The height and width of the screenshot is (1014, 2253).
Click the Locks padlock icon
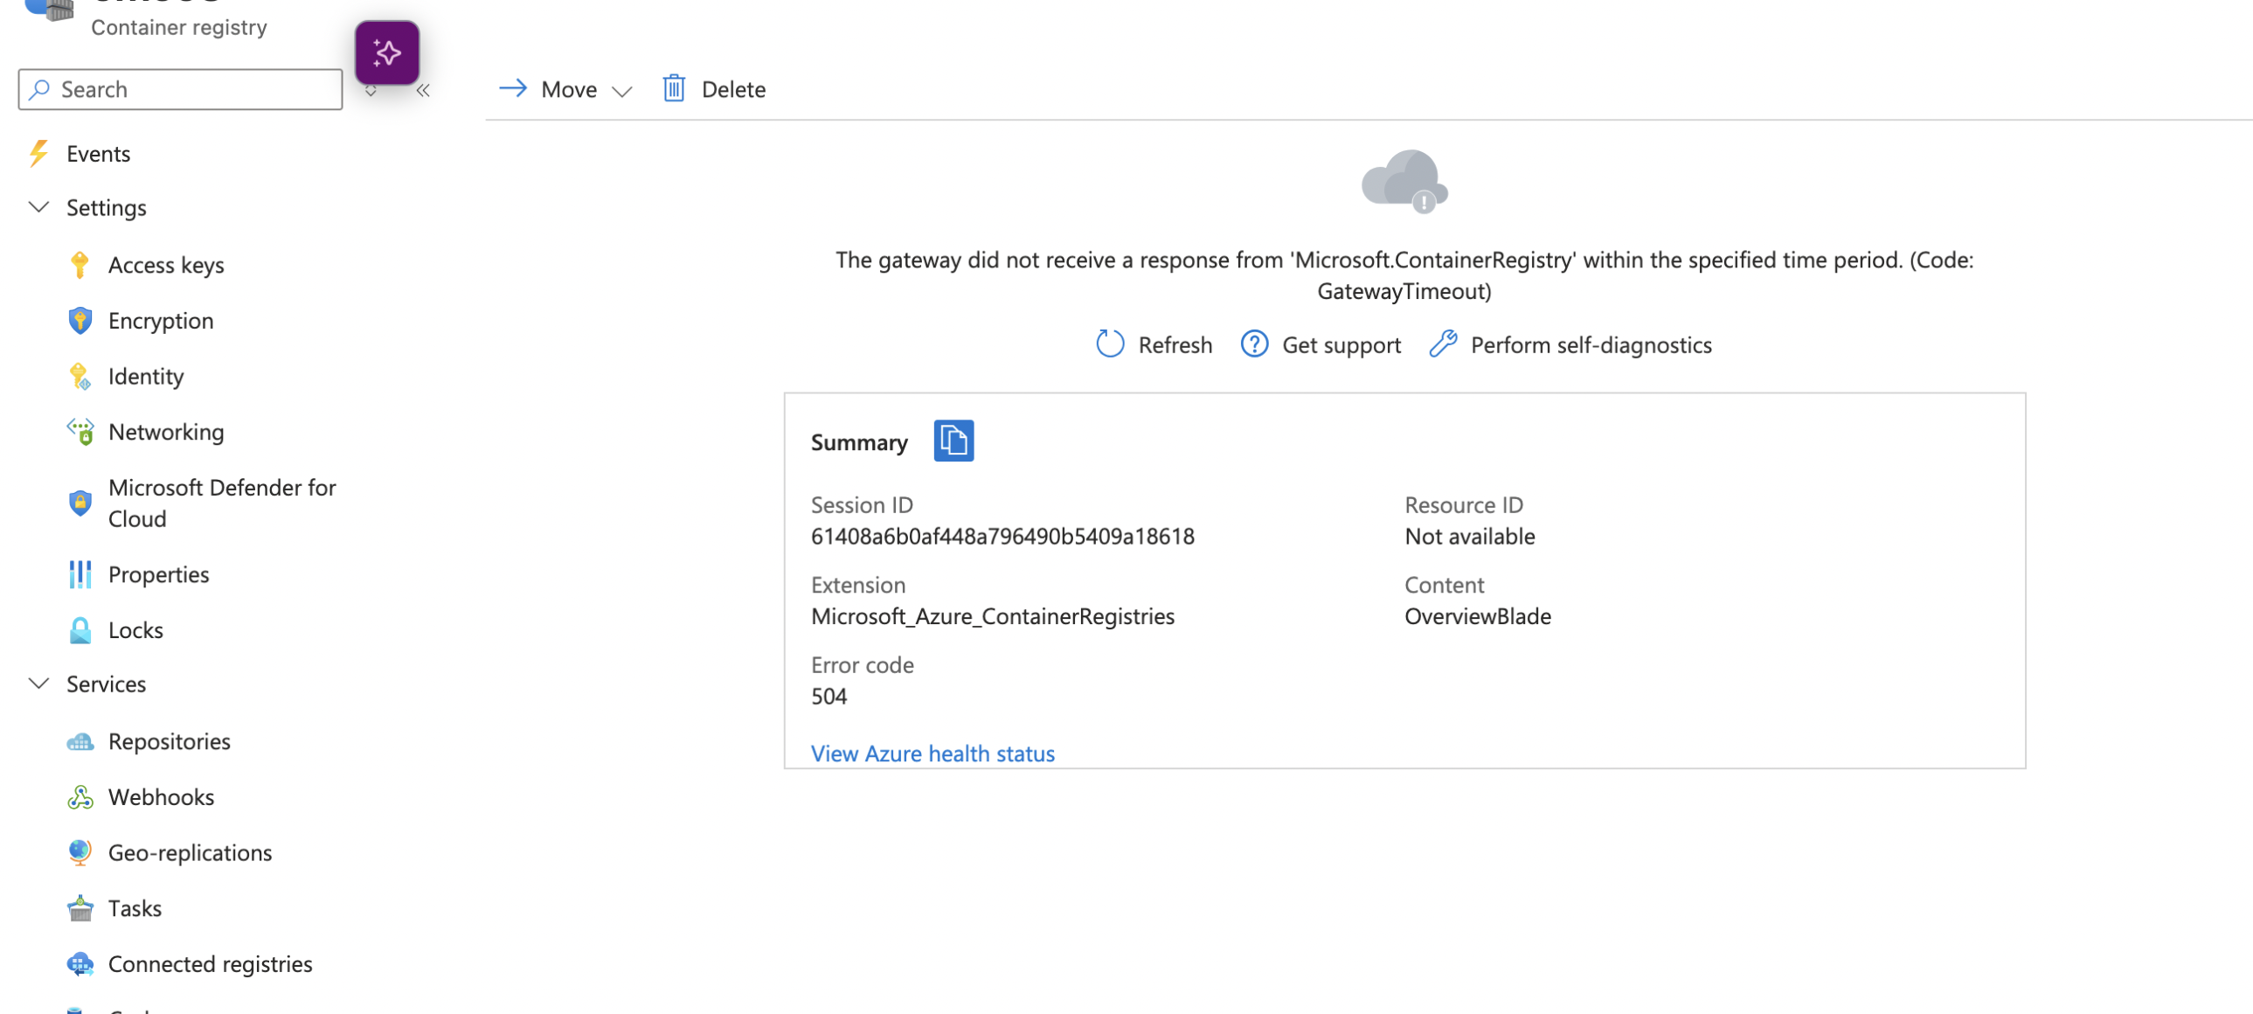click(80, 630)
